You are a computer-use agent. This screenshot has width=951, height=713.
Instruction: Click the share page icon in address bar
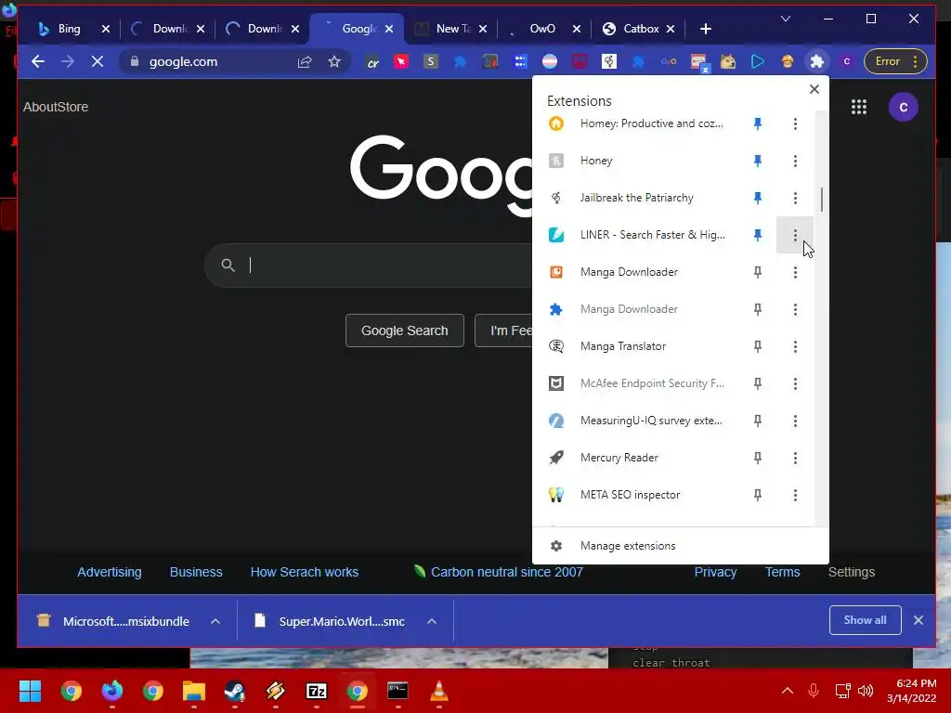tap(305, 61)
